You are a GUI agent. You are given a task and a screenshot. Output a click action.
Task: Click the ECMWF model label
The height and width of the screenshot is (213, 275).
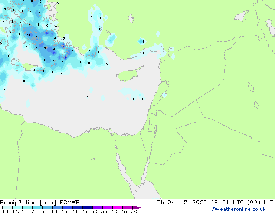pos(69,203)
